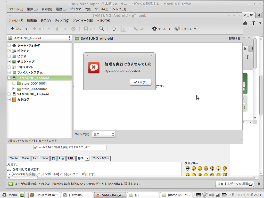264x198 pixels.
Task: Open the フィルタ 全て combo box
Action: pos(104,134)
